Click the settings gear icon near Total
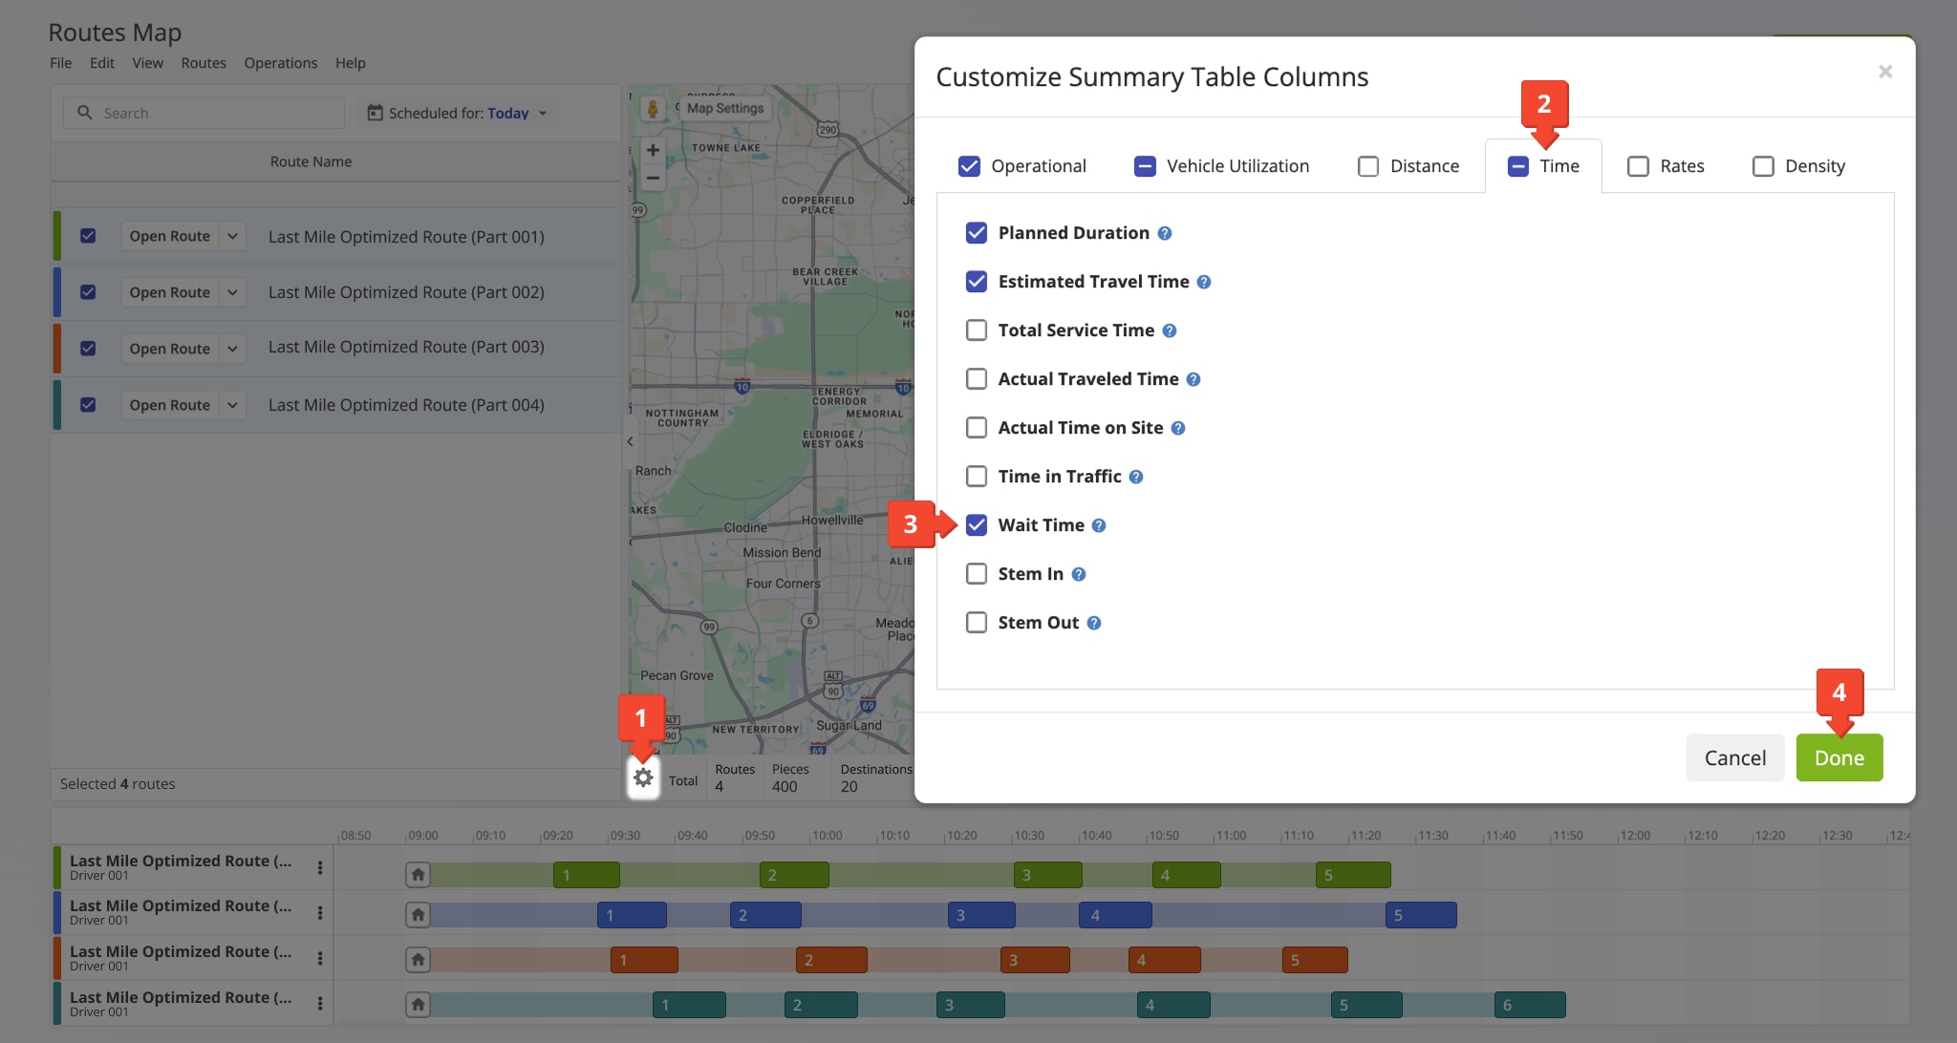This screenshot has height=1043, width=1957. [x=642, y=776]
